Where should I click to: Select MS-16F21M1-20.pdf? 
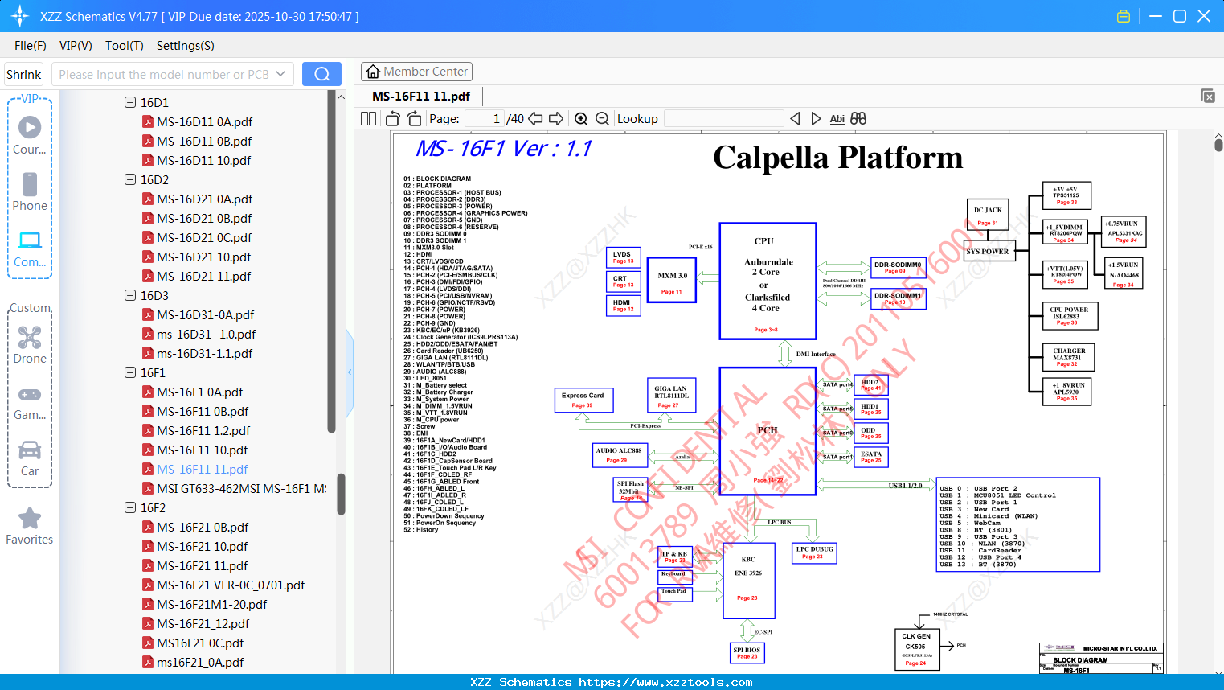211,604
